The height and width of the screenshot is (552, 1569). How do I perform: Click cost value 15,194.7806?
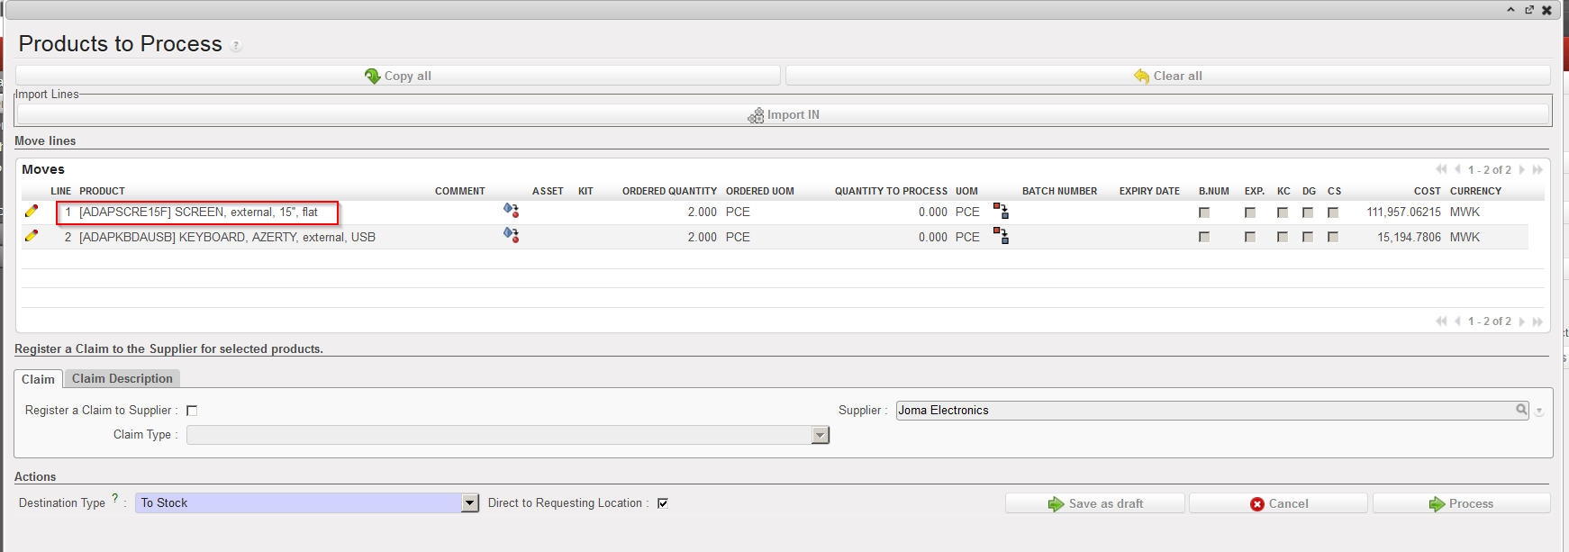click(x=1409, y=237)
